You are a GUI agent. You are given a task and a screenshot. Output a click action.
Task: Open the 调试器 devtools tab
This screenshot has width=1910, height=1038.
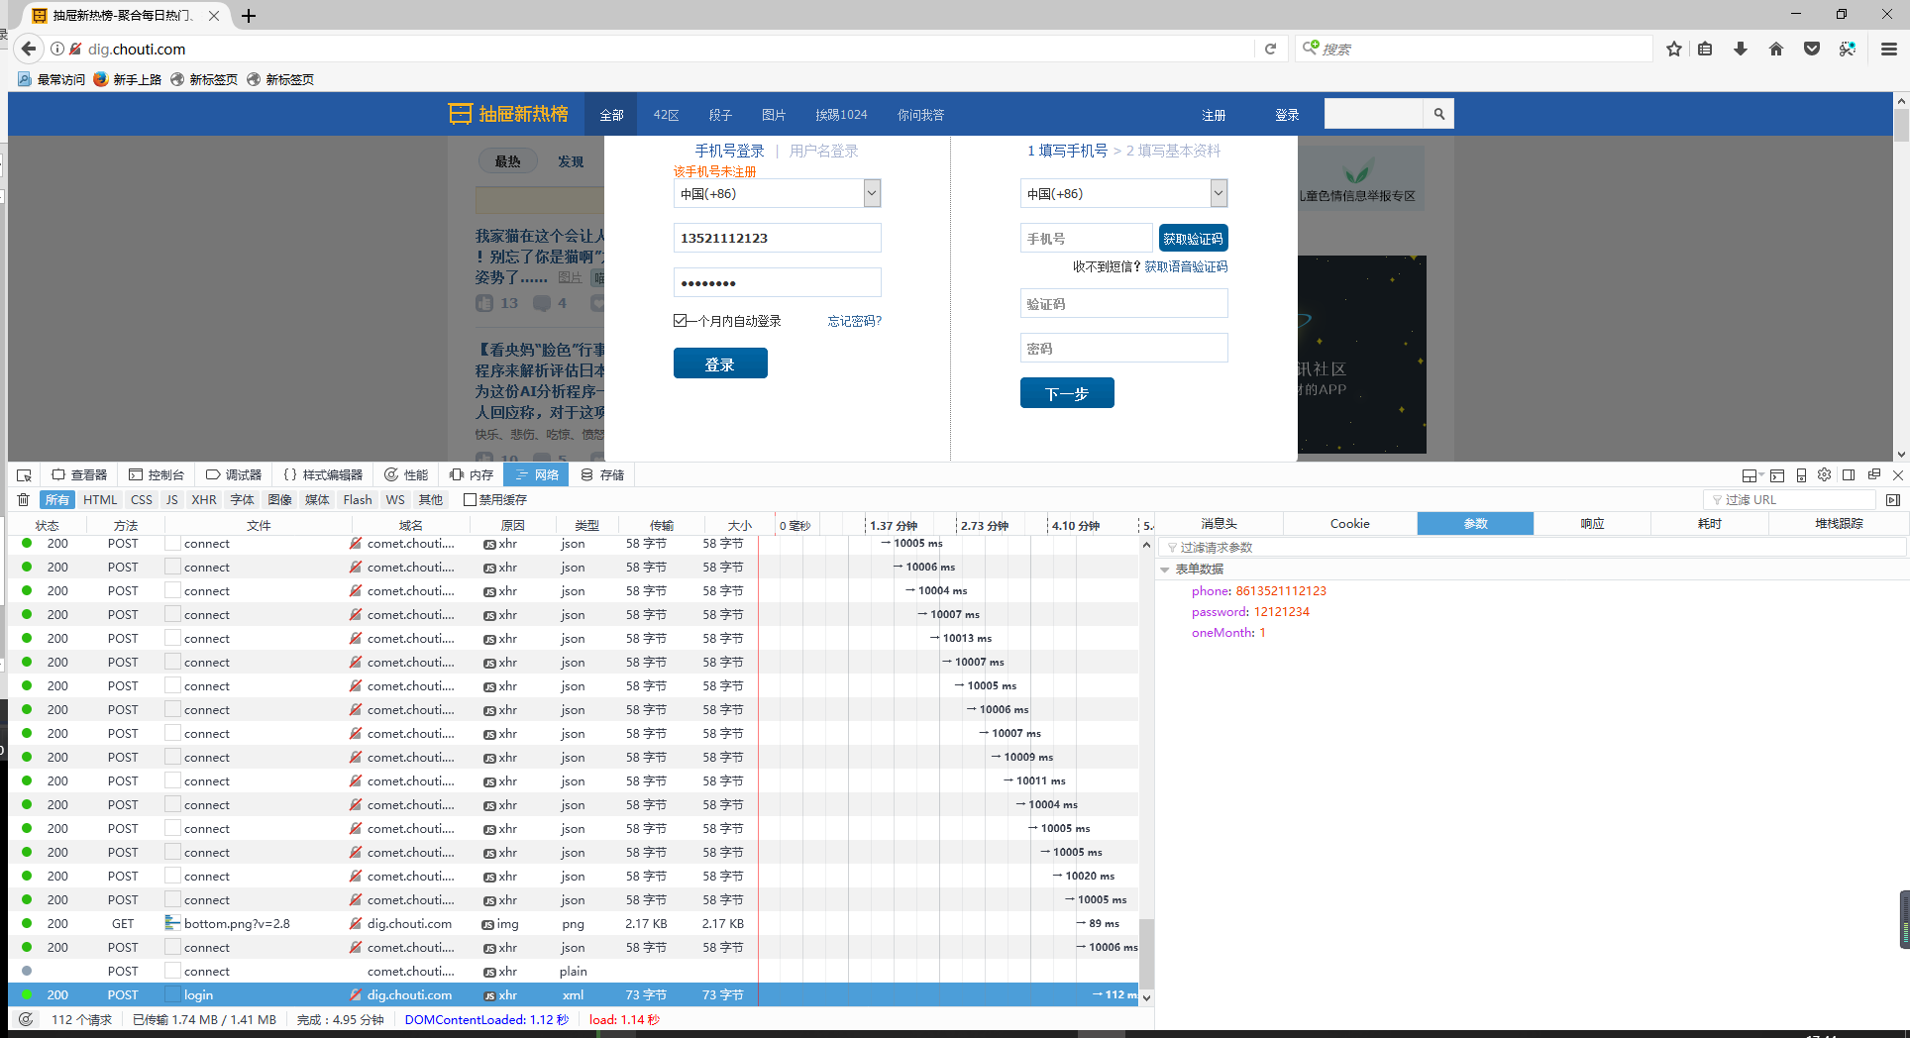[234, 475]
